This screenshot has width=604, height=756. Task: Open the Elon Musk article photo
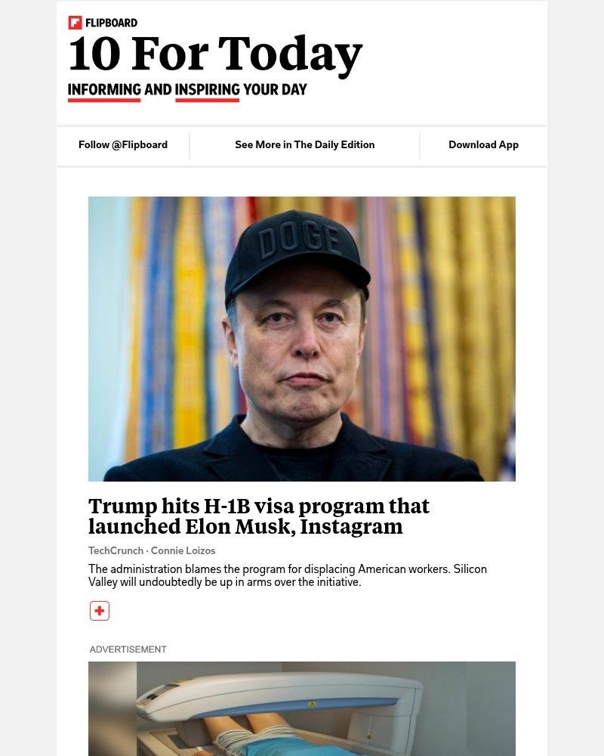pyautogui.click(x=302, y=339)
